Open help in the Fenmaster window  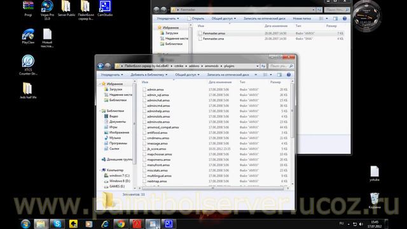345,18
